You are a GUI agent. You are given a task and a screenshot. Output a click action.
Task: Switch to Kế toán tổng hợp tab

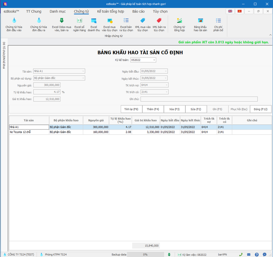coord(110,11)
